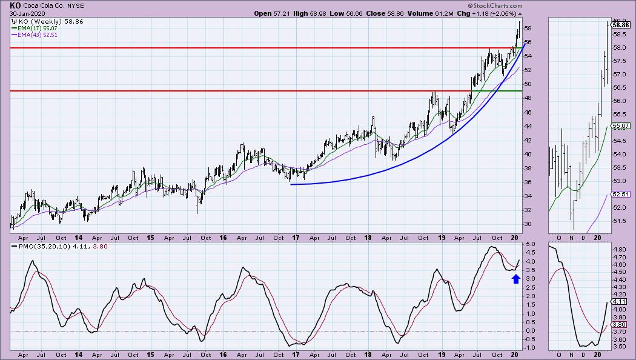Select the EMA(43) 52.51 legend entry
This screenshot has width=636, height=360.
pos(38,35)
